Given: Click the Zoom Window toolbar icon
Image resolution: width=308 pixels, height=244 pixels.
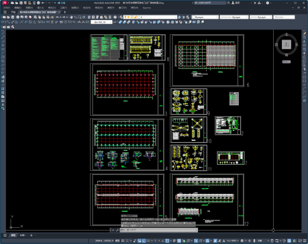Looking at the screenshot, I should click(x=79, y=17).
